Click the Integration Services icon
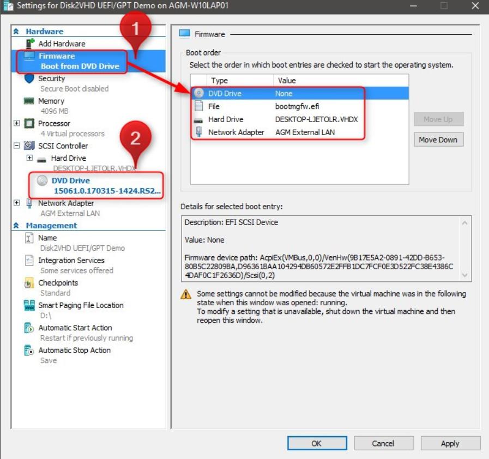The image size is (489, 459). point(29,261)
